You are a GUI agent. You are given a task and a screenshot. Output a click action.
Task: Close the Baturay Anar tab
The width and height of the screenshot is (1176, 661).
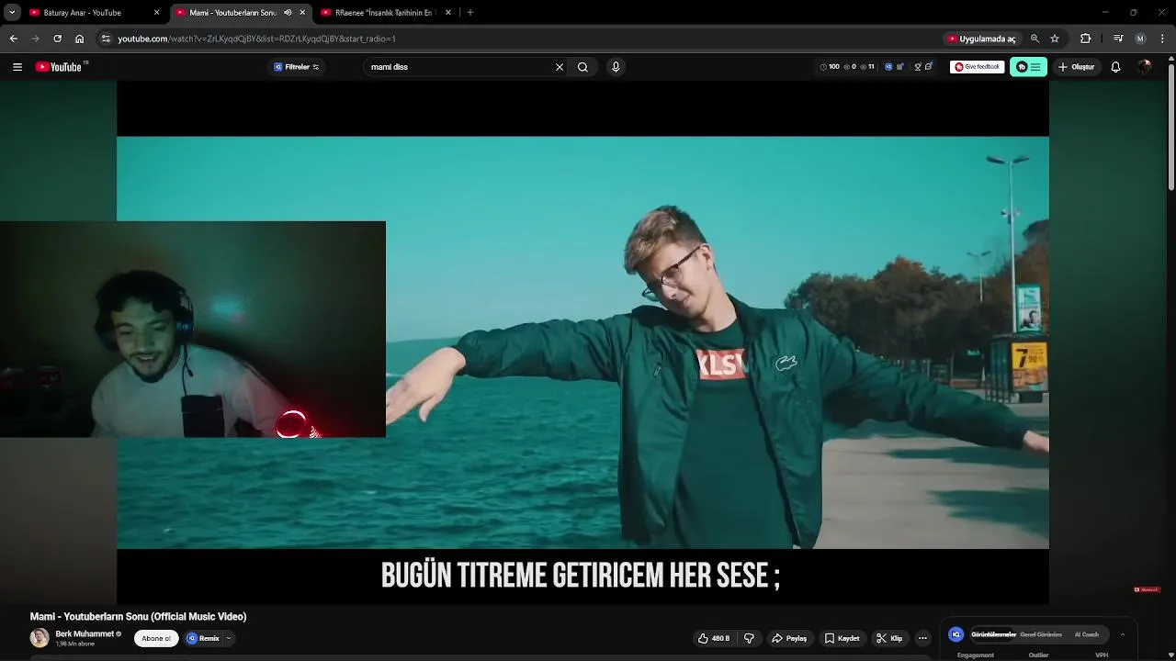[x=156, y=13]
